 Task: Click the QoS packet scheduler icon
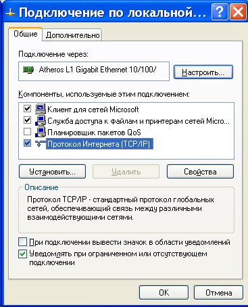(41, 132)
